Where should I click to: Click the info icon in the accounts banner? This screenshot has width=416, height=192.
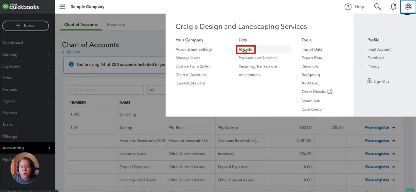71,64
